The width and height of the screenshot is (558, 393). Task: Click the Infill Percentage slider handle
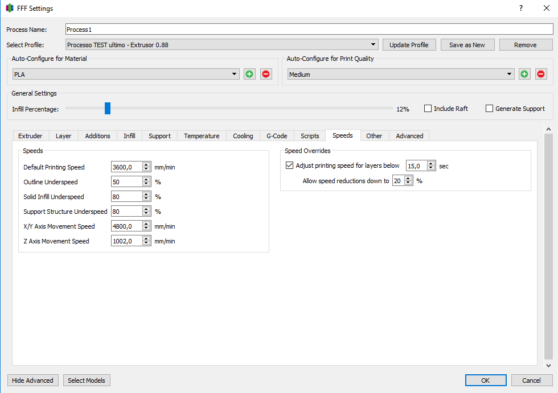[x=107, y=109]
